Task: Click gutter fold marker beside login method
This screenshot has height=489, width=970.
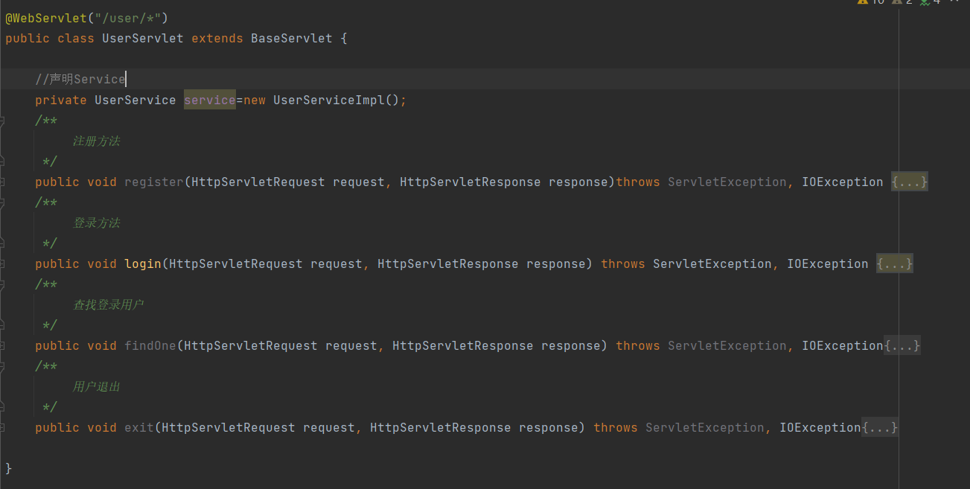Action: click(x=2, y=264)
